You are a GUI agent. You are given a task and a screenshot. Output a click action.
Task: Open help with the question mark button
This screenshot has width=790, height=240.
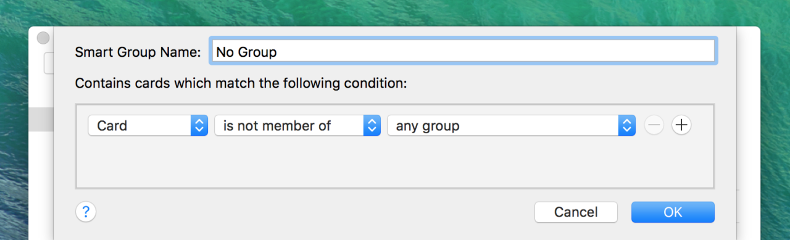(86, 212)
